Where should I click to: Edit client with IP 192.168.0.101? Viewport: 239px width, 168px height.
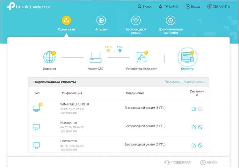point(193,145)
